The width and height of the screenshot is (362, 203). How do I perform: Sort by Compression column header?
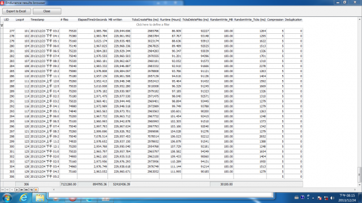(x=275, y=20)
